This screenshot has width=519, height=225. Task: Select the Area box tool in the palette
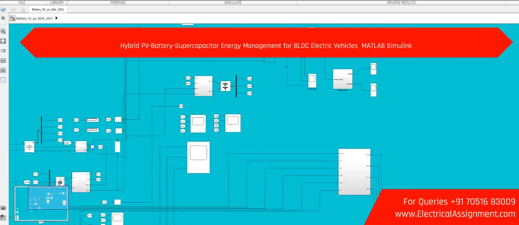pyautogui.click(x=3, y=80)
